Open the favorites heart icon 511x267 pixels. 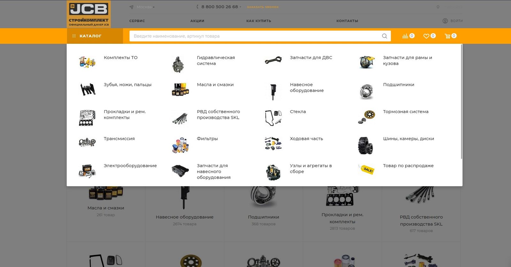(x=426, y=36)
